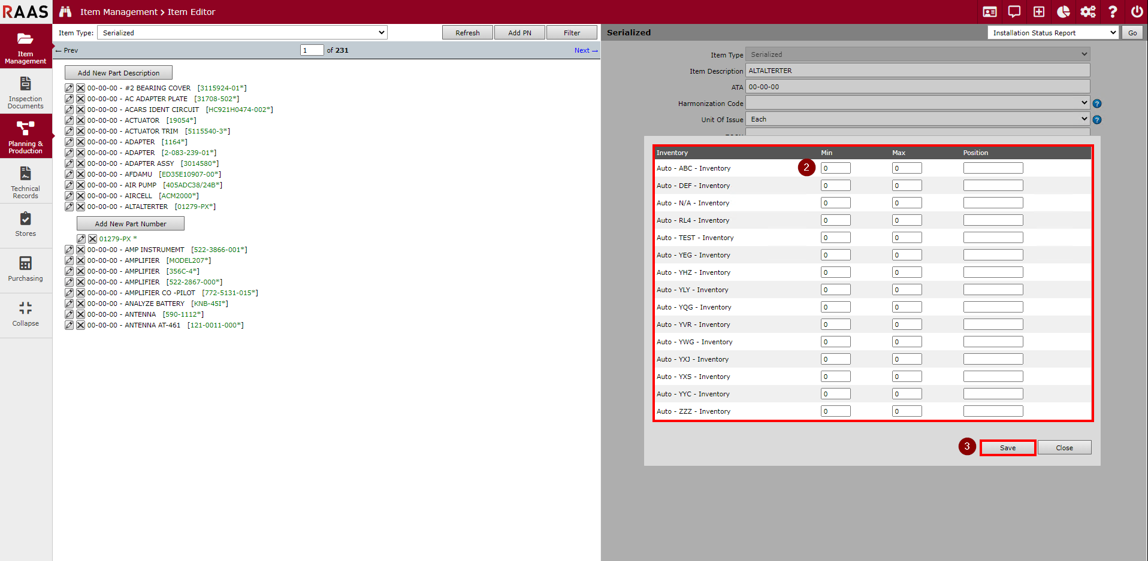This screenshot has height=561, width=1148.
Task: Open the binoculars search icon in header
Action: [x=65, y=12]
